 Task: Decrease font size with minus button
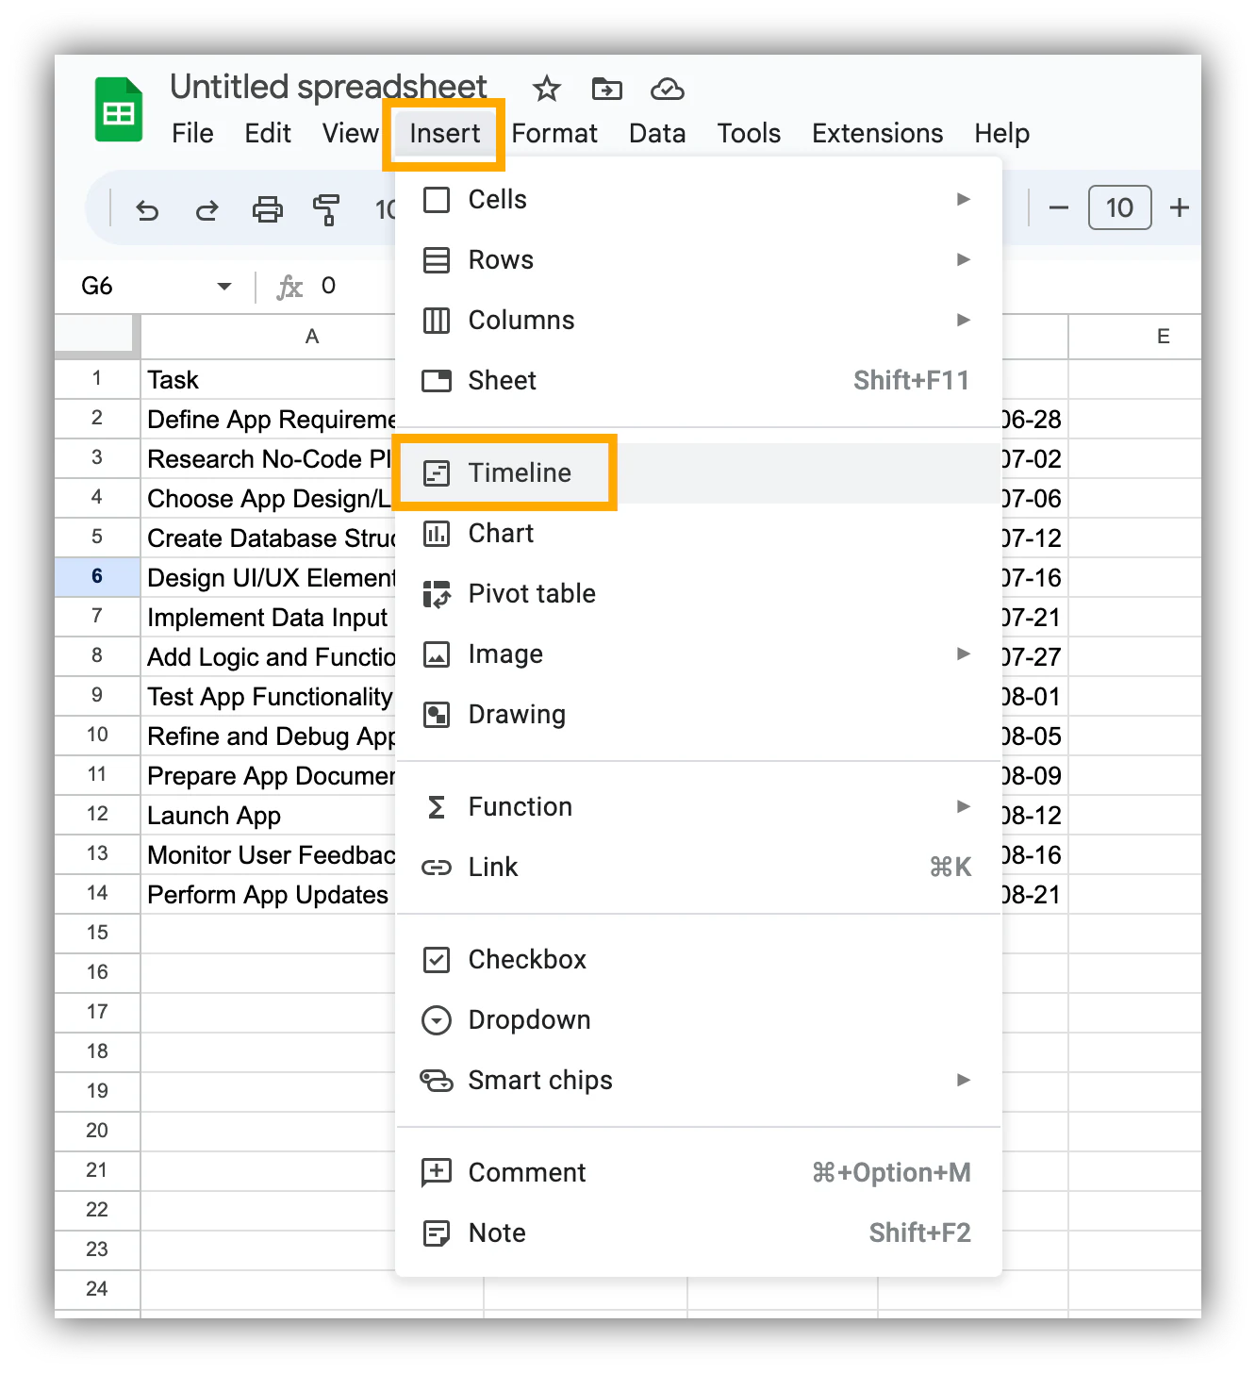pyautogui.click(x=1059, y=208)
